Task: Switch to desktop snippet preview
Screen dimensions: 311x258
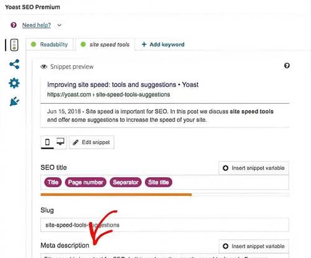Action: pyautogui.click(x=60, y=142)
